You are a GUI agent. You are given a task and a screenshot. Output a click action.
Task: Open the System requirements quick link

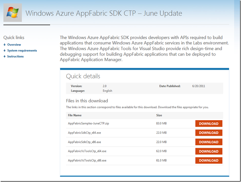point(22,50)
